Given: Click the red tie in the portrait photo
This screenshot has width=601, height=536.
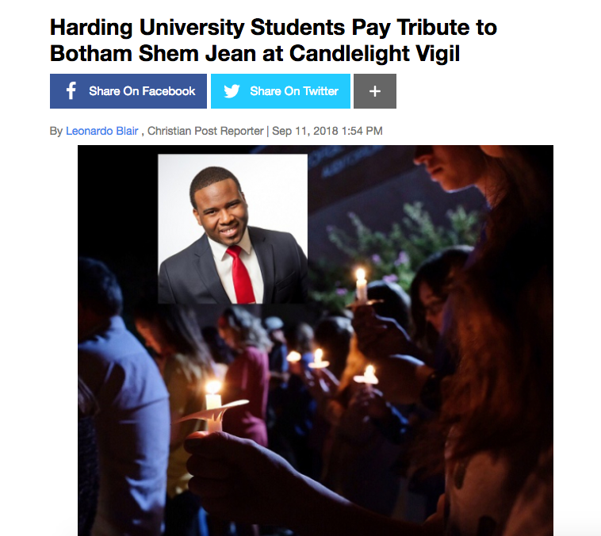Looking at the screenshot, I should coord(241,274).
